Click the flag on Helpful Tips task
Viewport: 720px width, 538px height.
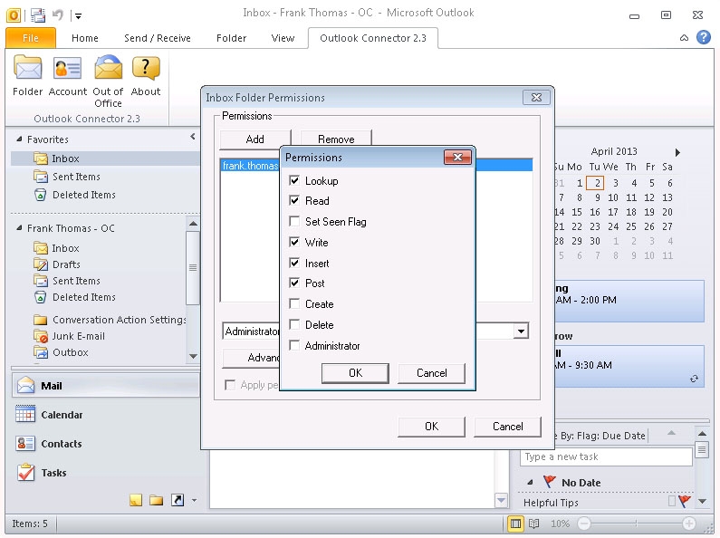click(684, 501)
